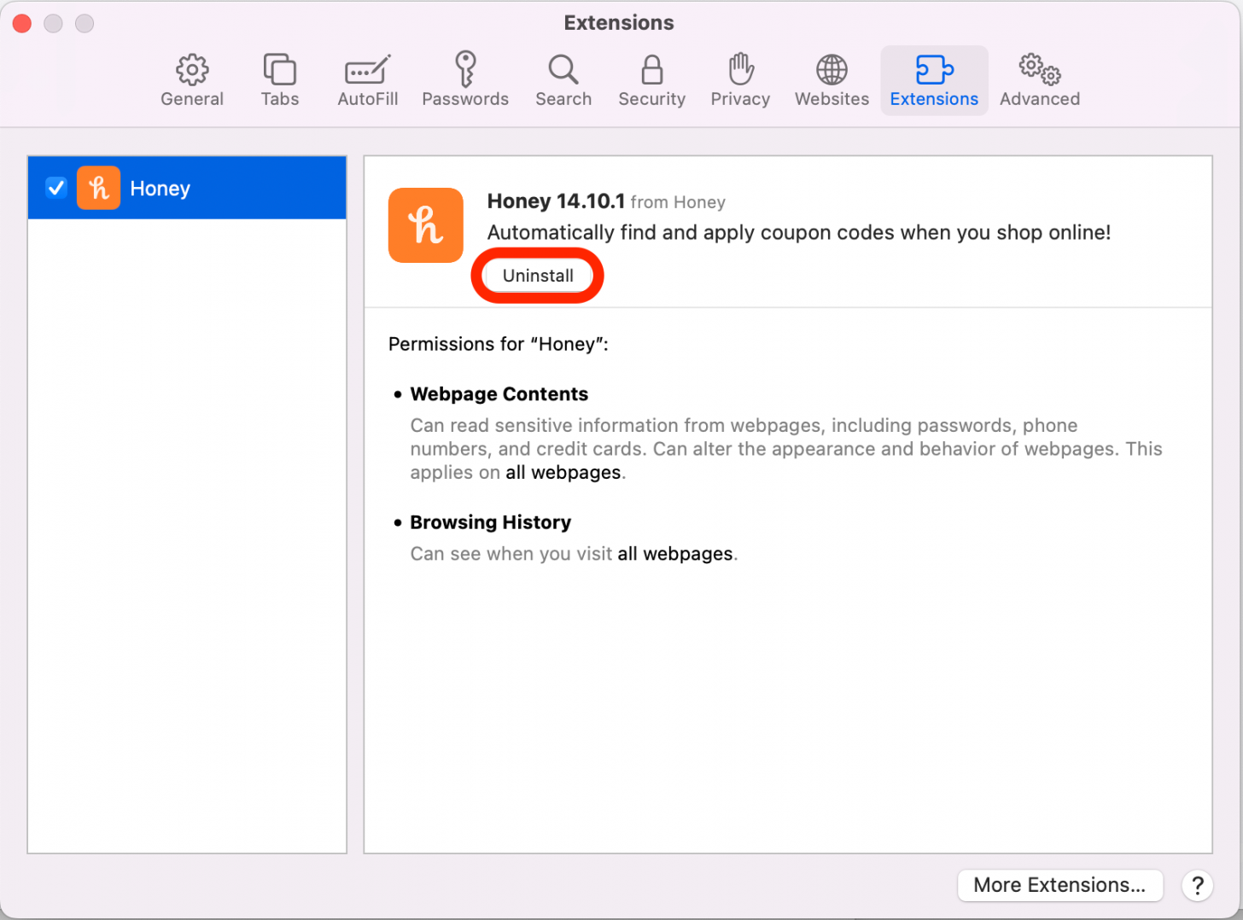Viewport: 1243px width, 920px height.
Task: Show the Websites preferences
Action: click(x=832, y=80)
